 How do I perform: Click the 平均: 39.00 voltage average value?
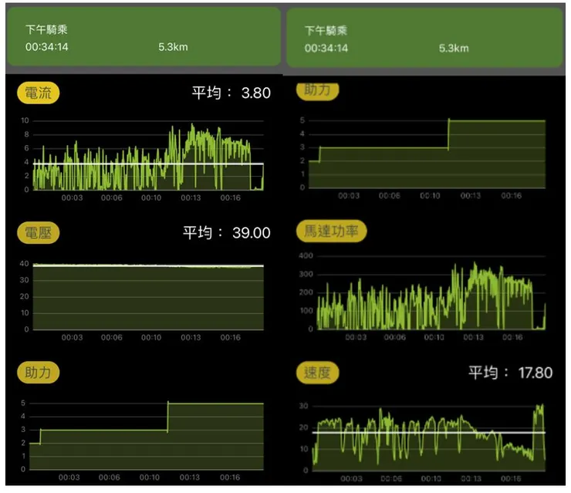[x=227, y=233]
